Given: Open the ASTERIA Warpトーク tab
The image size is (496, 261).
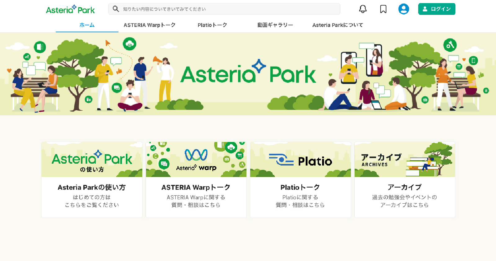Looking at the screenshot, I should click(149, 25).
